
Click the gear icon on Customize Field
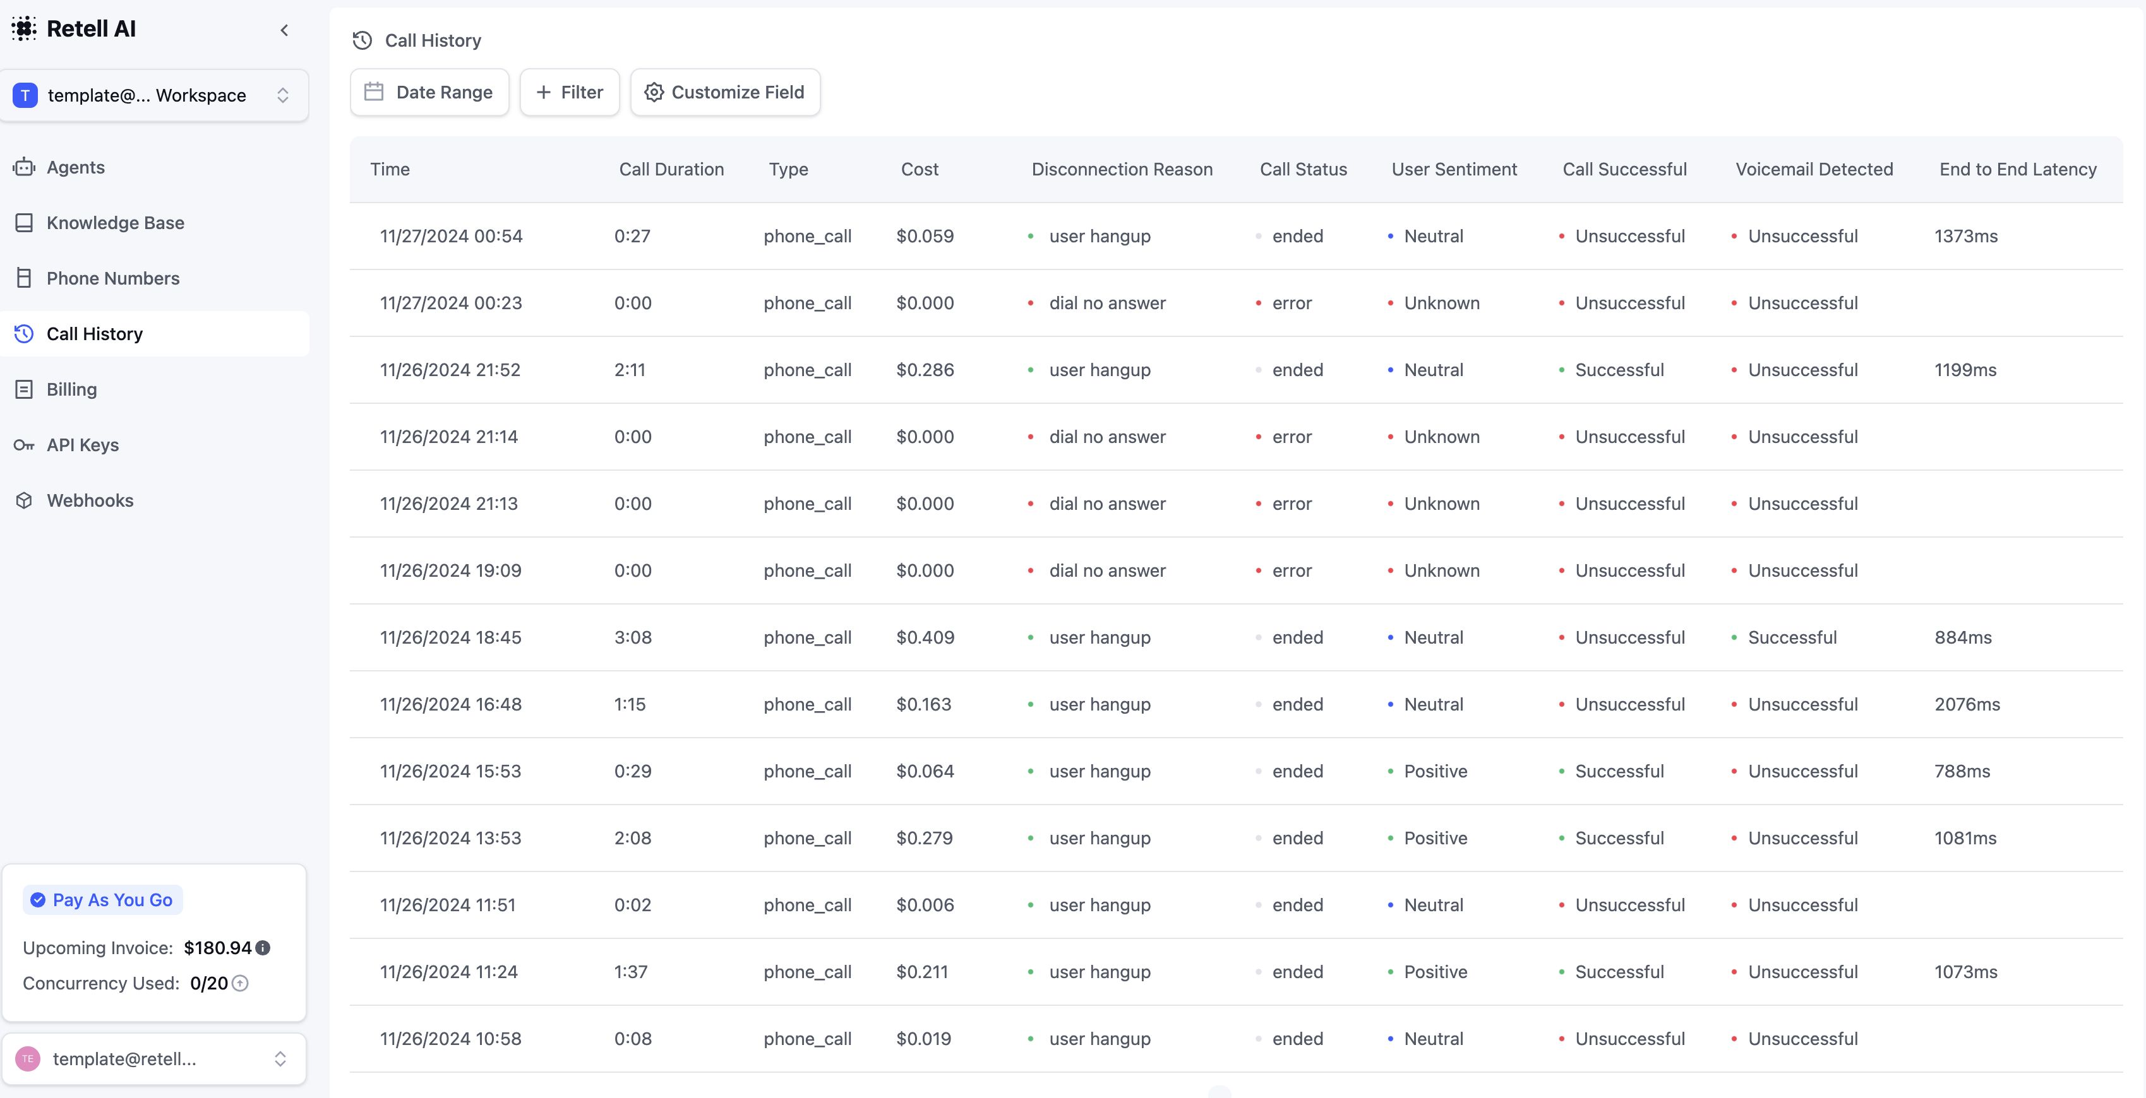pos(654,92)
